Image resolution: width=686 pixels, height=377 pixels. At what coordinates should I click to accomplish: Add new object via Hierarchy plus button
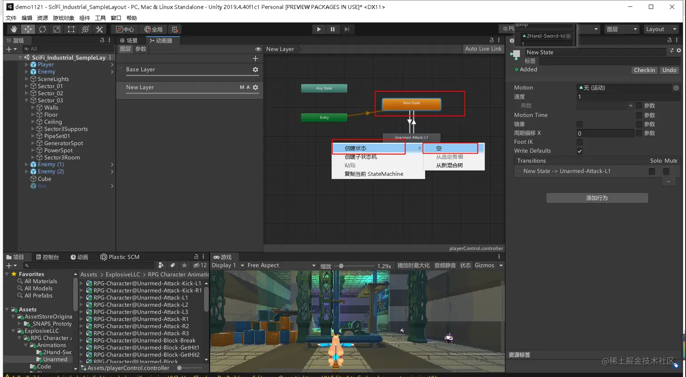tap(11, 49)
